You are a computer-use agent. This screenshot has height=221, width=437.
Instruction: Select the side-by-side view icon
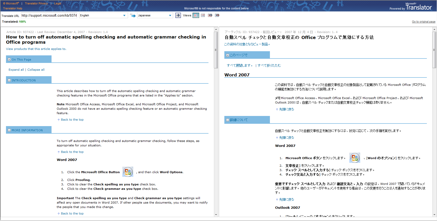coord(196,15)
